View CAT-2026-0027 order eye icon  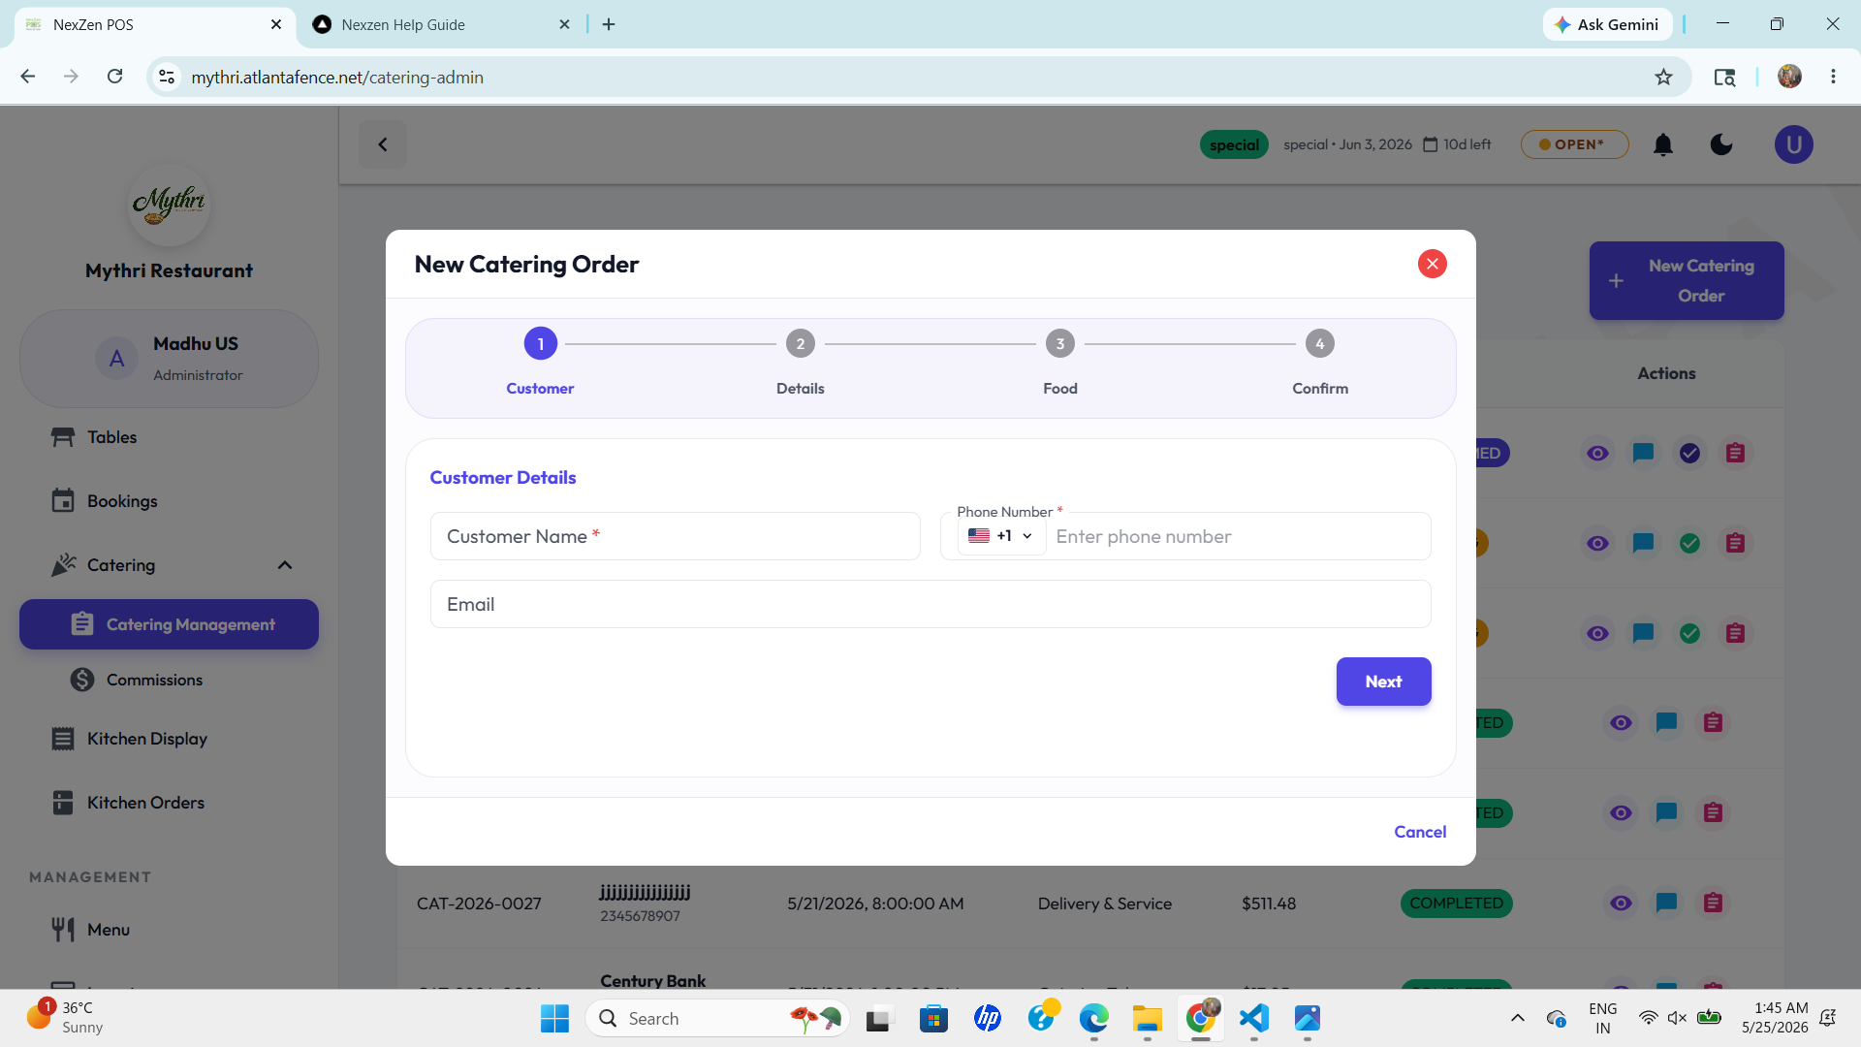1621,904
